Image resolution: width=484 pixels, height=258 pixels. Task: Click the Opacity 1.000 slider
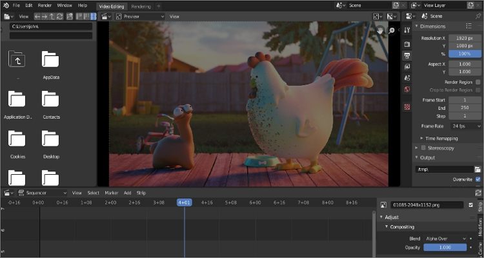tap(445, 248)
